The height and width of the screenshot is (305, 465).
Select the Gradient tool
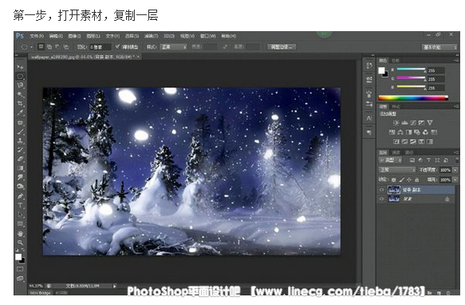tap(20, 168)
